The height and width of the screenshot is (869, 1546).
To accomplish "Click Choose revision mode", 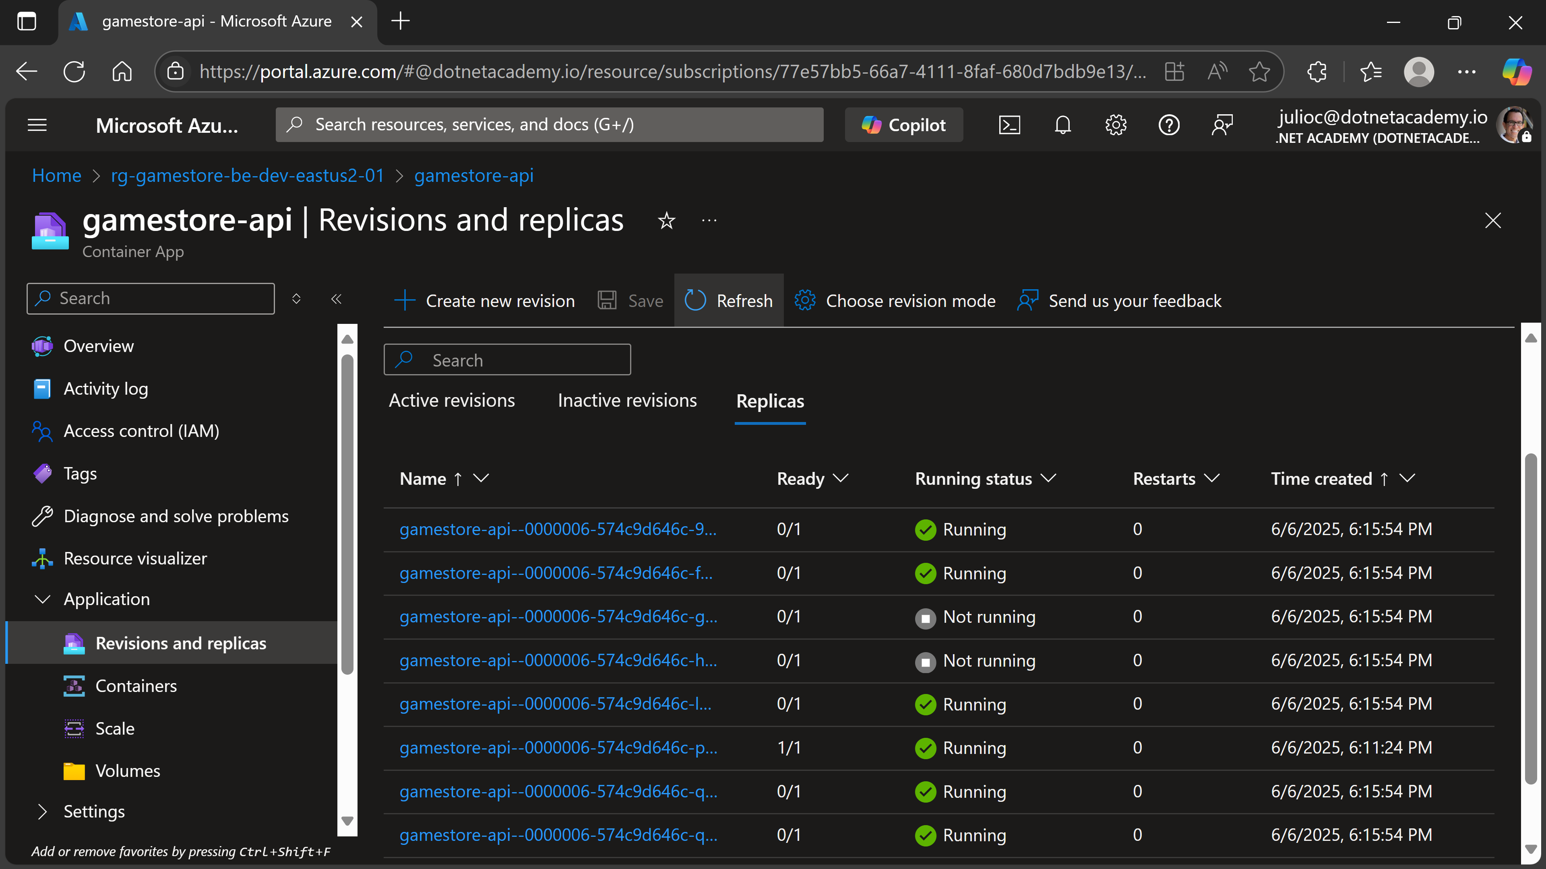I will pos(895,301).
